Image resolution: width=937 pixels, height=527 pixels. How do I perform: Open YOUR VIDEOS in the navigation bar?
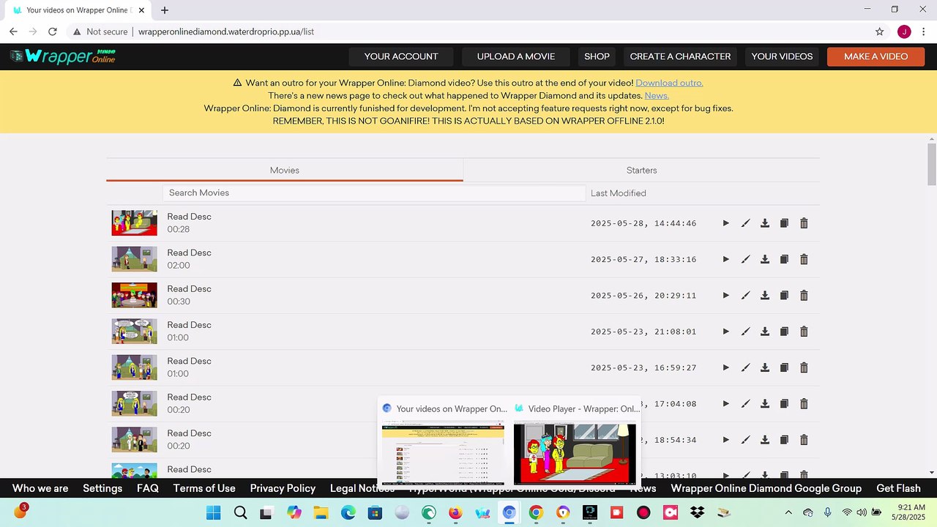[782, 56]
